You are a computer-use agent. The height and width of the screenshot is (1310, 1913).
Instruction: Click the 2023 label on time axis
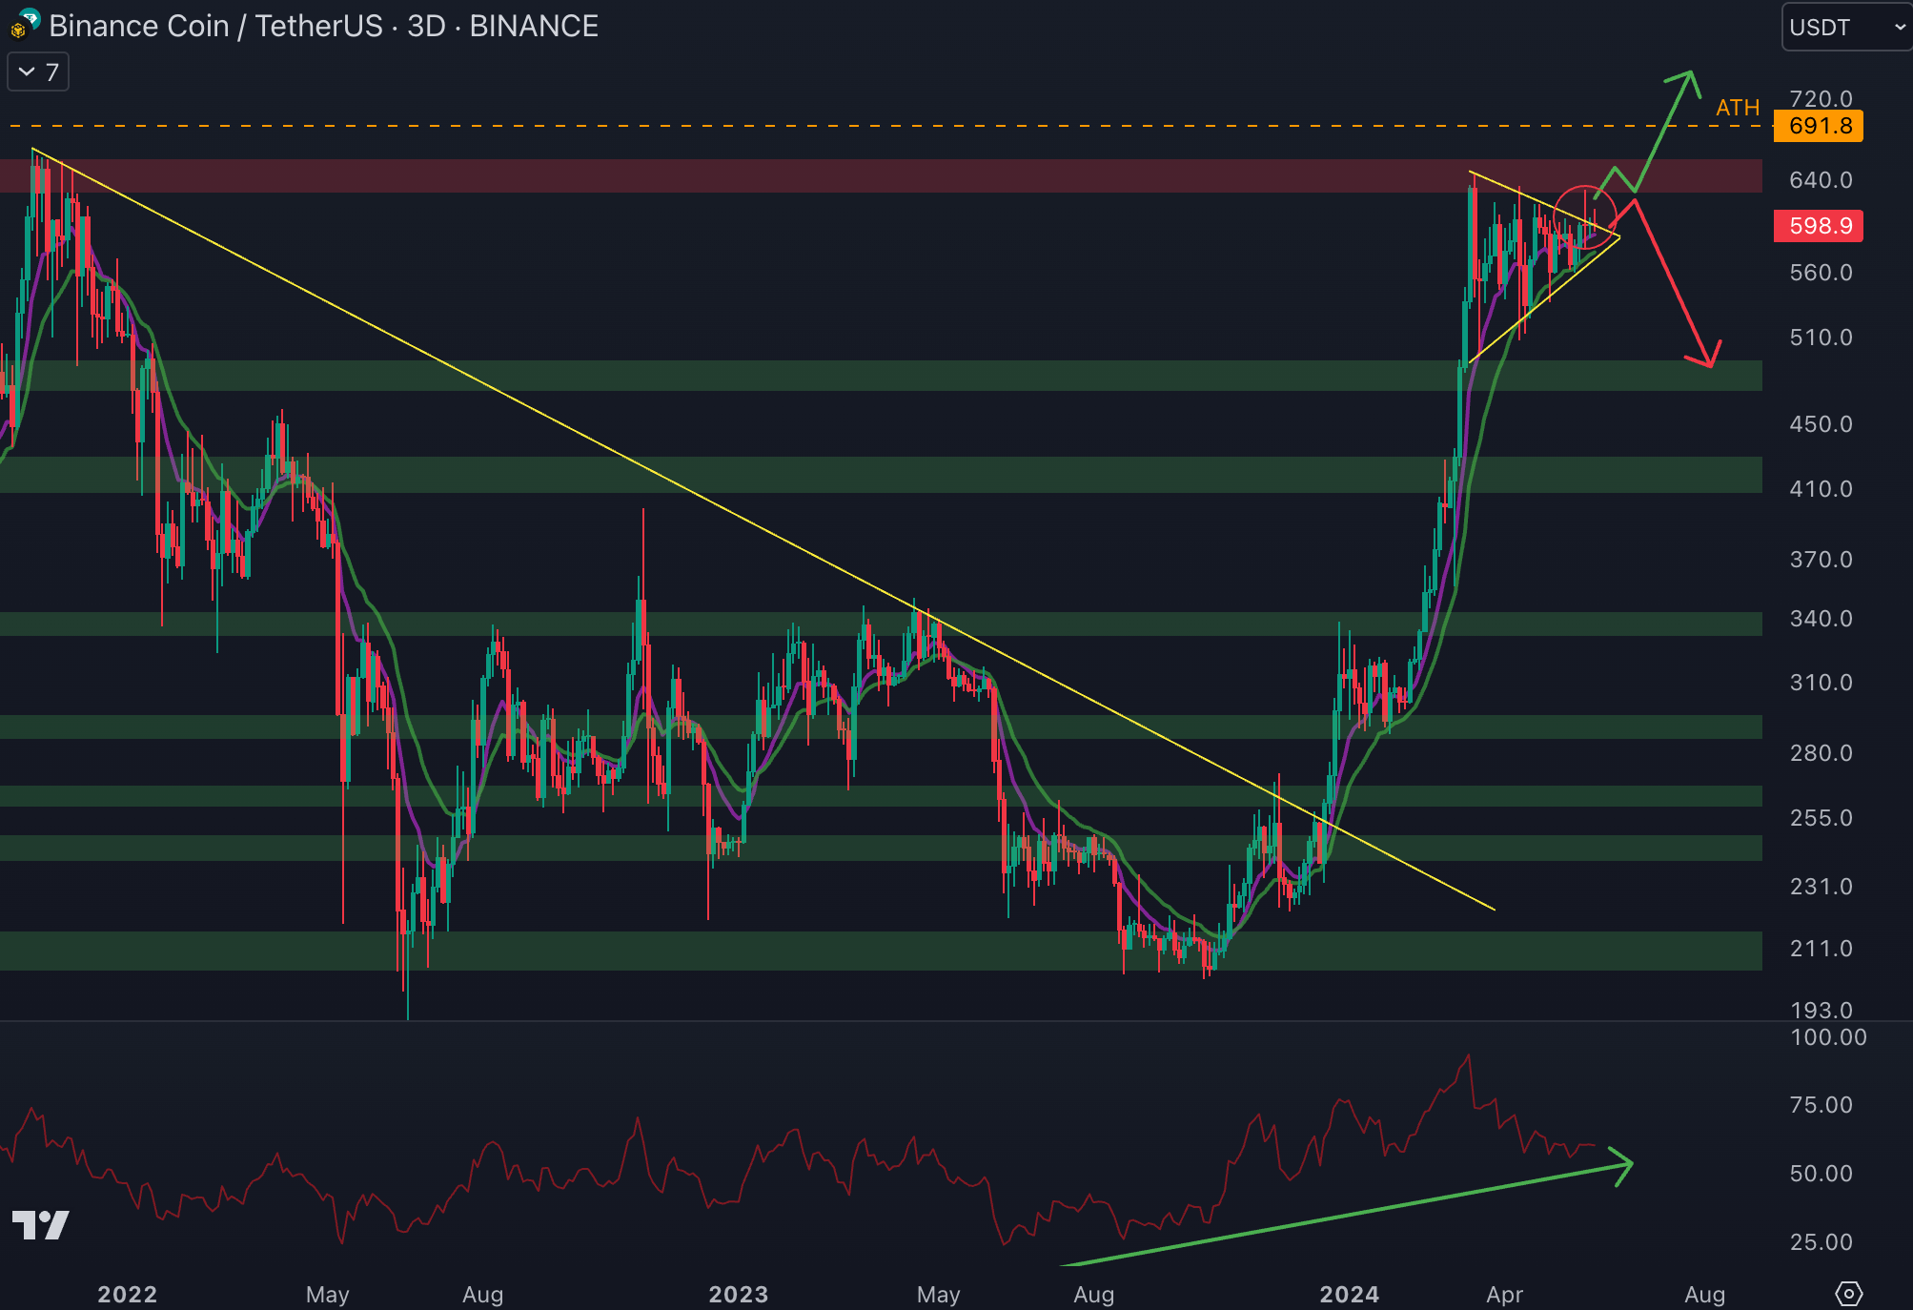[738, 1294]
